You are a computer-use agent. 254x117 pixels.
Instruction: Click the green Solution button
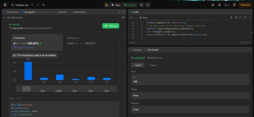pyautogui.click(x=110, y=26)
